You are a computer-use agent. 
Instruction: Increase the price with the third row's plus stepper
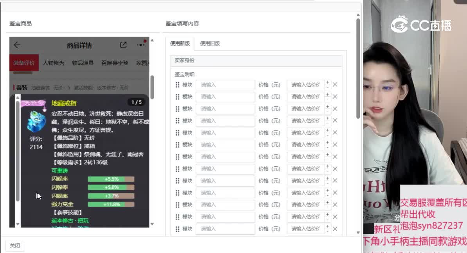(328, 107)
